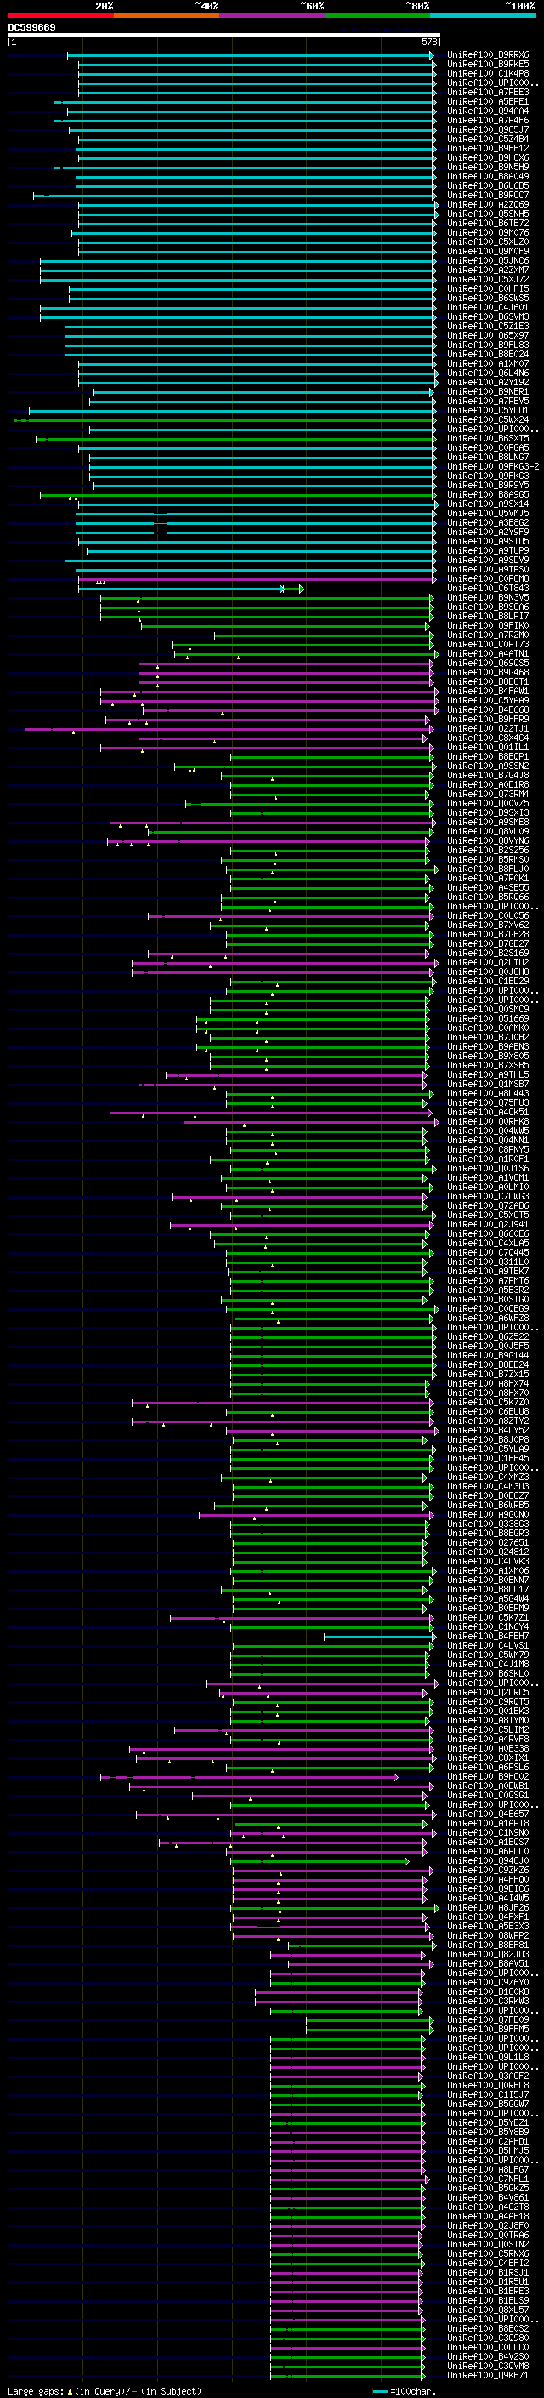Open the UniRef100_B9SGA6 entry
Screen dimensions: 544x2398
click(x=487, y=607)
